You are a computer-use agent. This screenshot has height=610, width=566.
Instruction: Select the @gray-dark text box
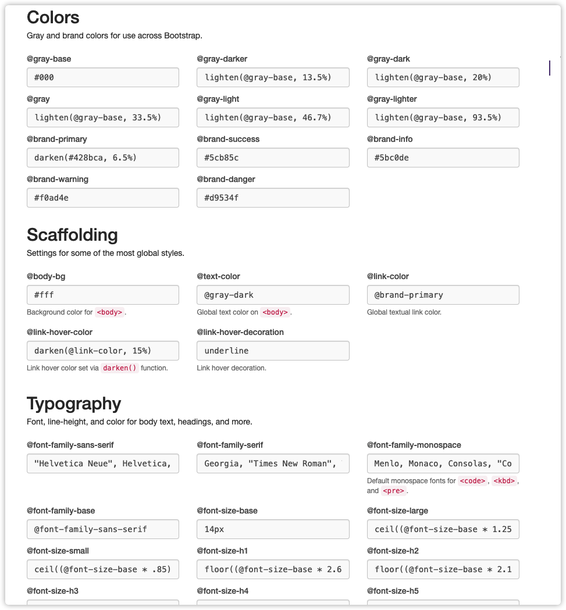(443, 77)
